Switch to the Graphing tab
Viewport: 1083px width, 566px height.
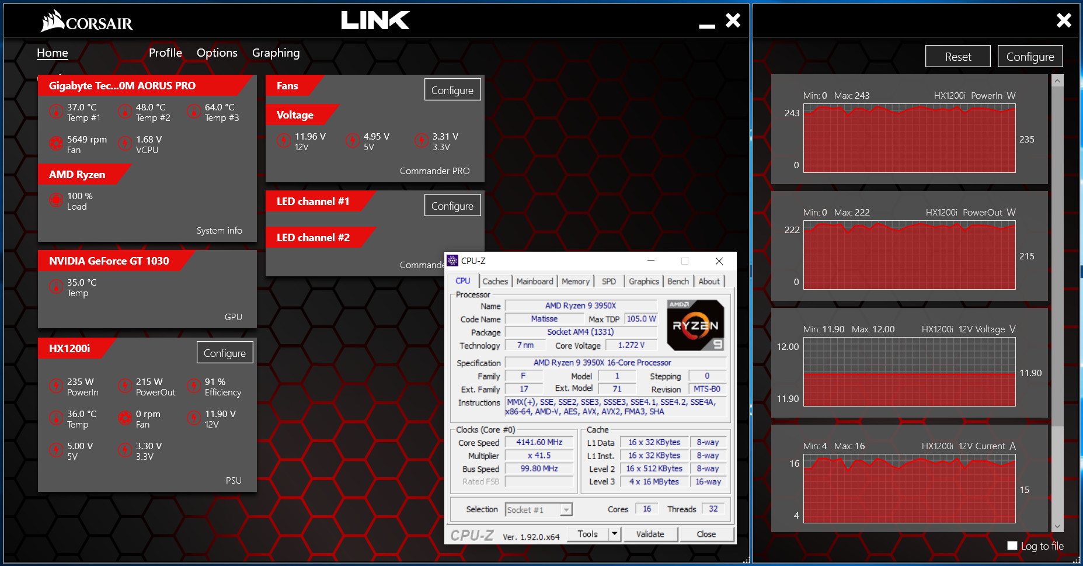tap(276, 53)
